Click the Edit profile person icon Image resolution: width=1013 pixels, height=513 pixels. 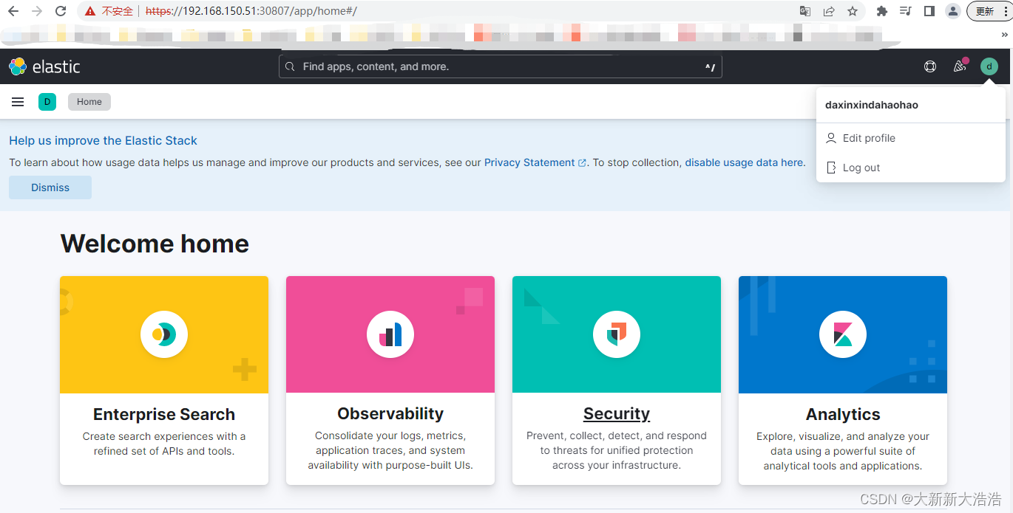point(831,138)
